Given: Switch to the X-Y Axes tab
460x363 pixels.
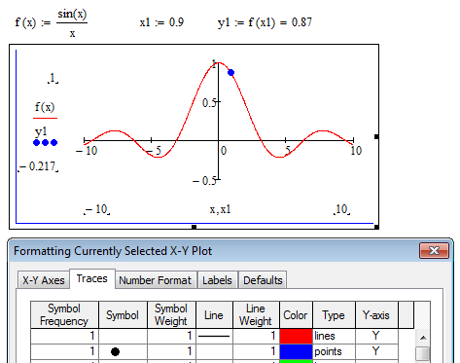Looking at the screenshot, I should pyautogui.click(x=44, y=280).
